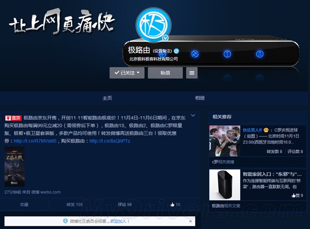Click 评论 56 comment button
The width and height of the screenshot is (310, 229).
coord(125,205)
